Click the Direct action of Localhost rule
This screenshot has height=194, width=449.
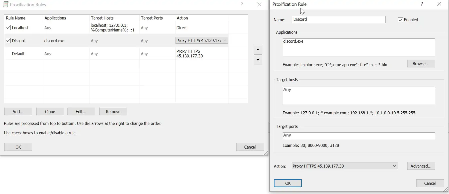coord(181,28)
